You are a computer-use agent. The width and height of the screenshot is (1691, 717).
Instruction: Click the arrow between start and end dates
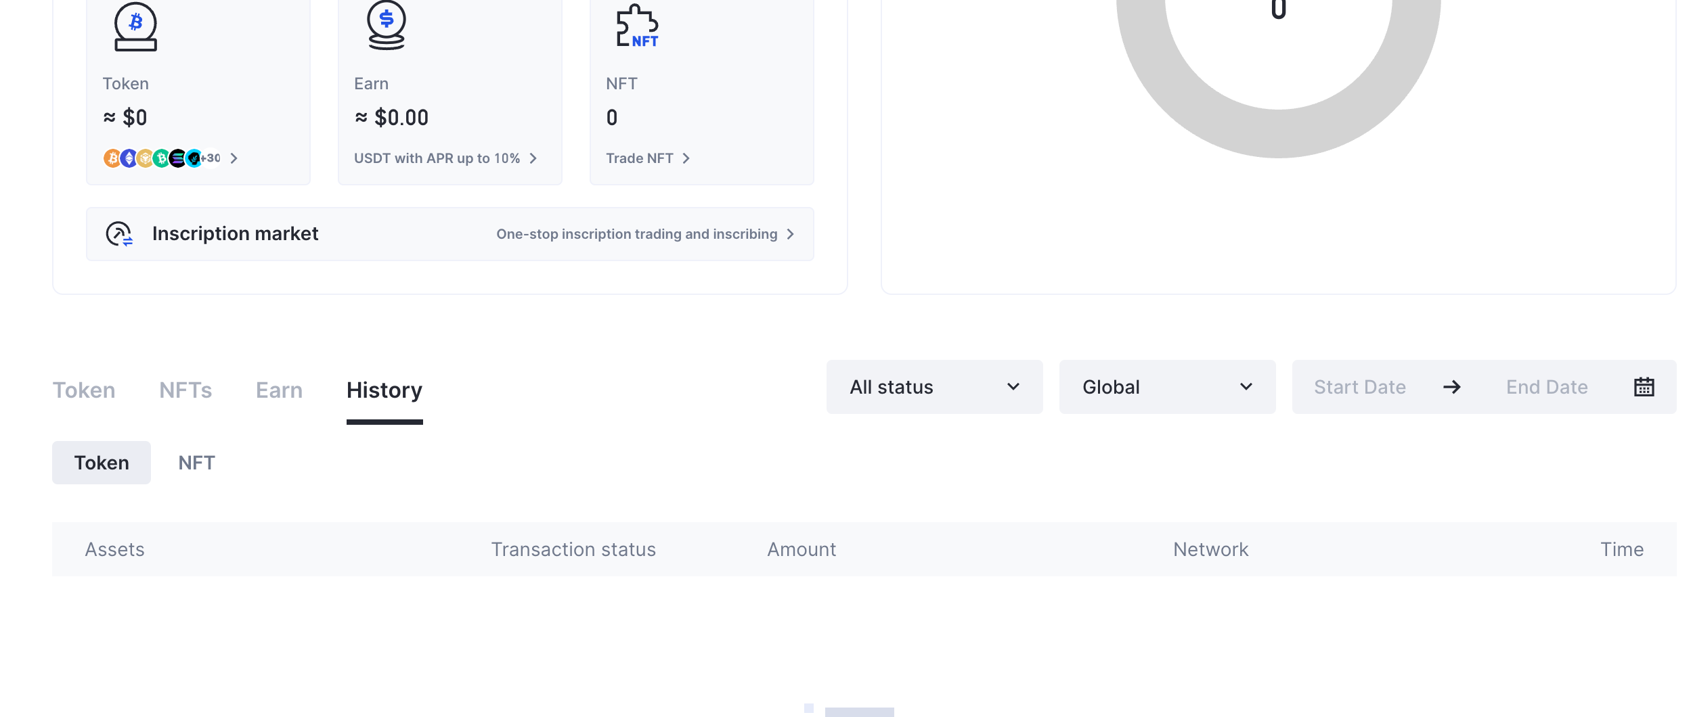1451,387
